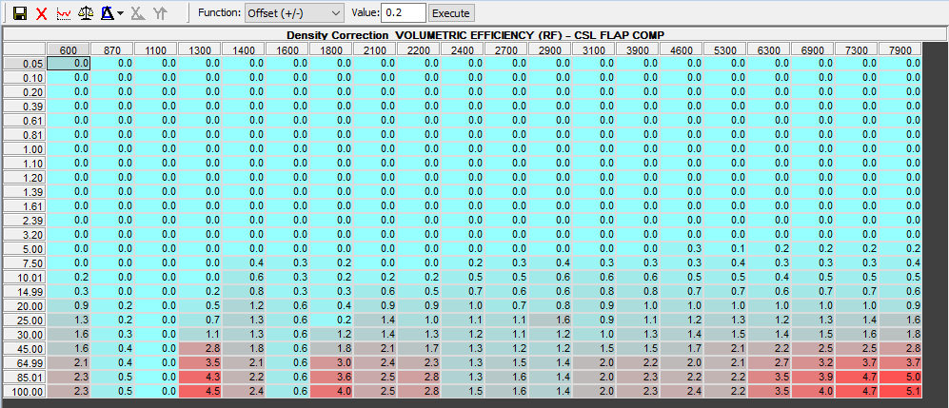
Task: Open the arrow beside the triangle icon
Action: point(121,13)
